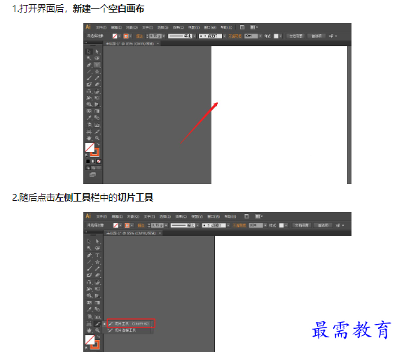
Task: Expand brush definition dropdown in step 1 control bar
Action: click(224, 36)
